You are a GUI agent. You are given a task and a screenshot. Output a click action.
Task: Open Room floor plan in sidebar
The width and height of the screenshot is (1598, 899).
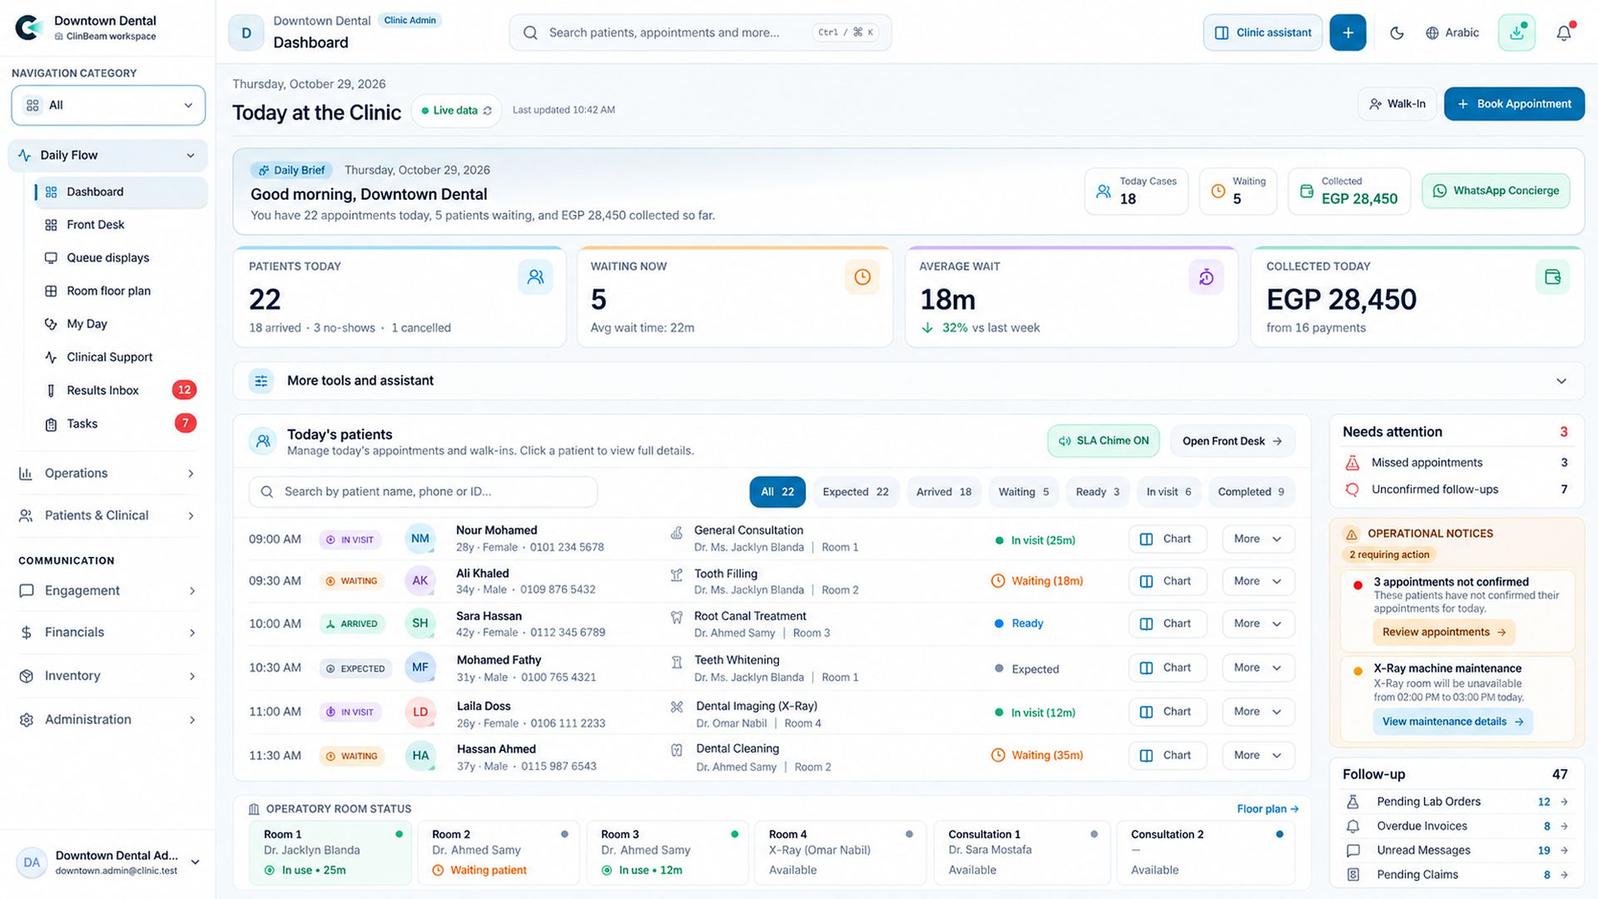click(120, 291)
